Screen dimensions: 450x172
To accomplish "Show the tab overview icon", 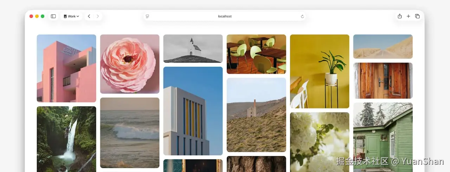I will pos(417,16).
